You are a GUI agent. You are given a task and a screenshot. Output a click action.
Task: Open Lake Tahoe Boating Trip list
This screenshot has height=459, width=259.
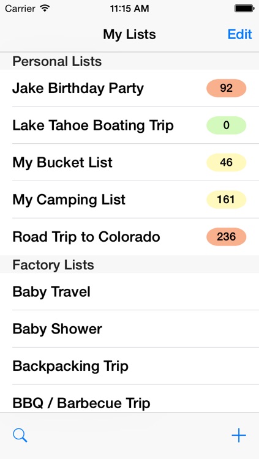pyautogui.click(x=130, y=125)
